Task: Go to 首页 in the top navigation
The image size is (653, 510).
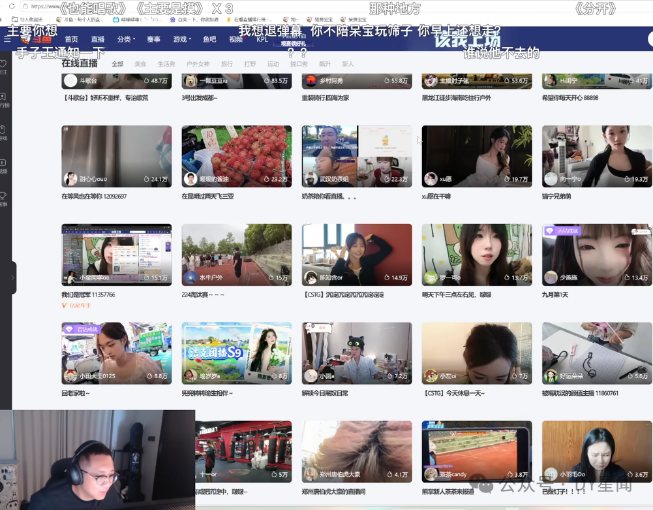Action: pos(71,39)
